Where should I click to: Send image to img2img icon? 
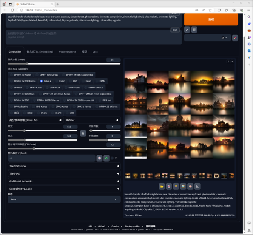click(x=183, y=186)
